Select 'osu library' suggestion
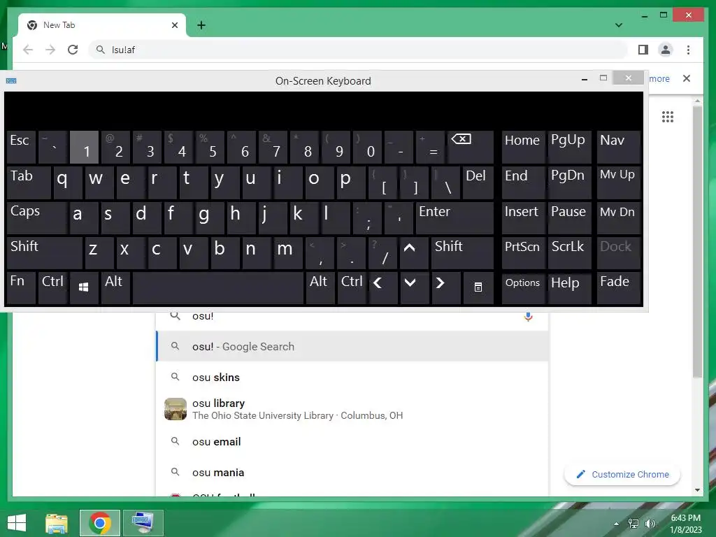 pyautogui.click(x=352, y=409)
